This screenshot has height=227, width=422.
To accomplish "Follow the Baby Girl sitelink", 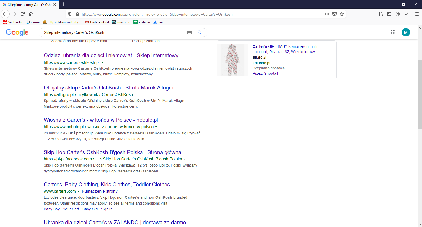I will tap(90, 209).
